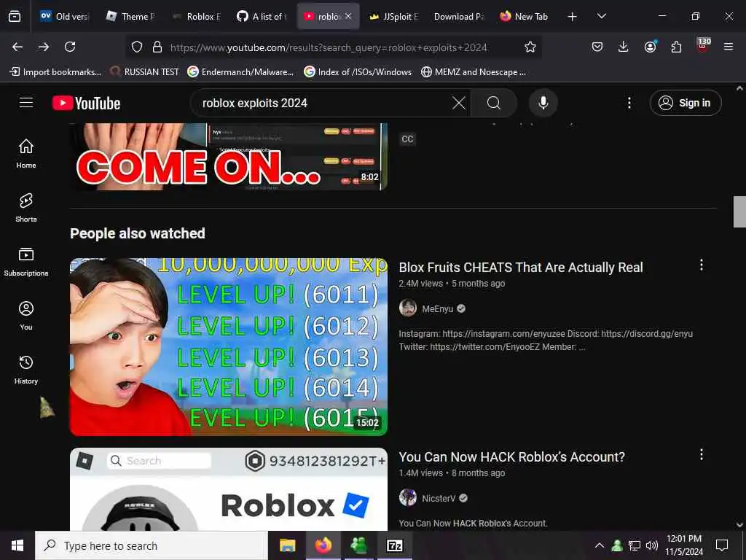
Task: Open the Firefox View icon in tab strip
Action: pos(15,17)
